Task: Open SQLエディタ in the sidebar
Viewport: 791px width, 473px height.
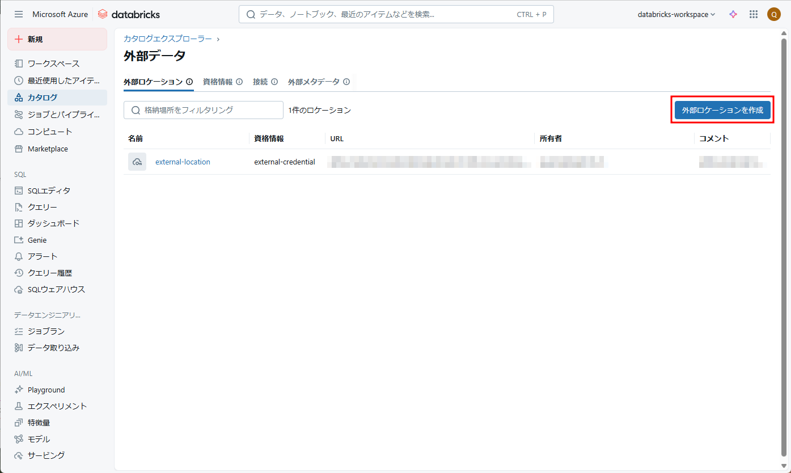Action: [x=49, y=191]
